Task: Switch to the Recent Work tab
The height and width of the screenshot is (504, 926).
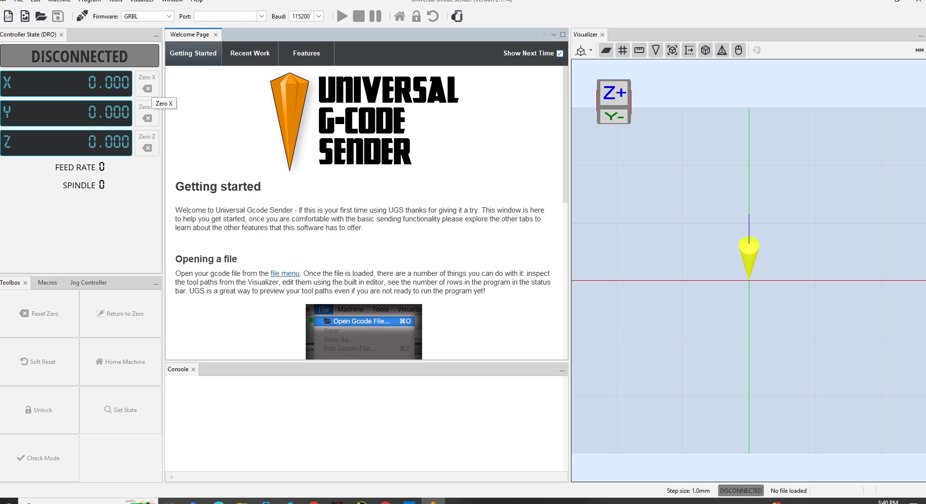Action: coord(250,53)
